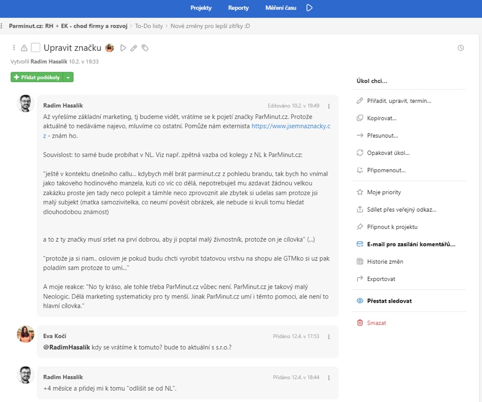This screenshot has width=482, height=402.
Task: Open Parminut.cz project breadcrumb
Action: [68, 26]
